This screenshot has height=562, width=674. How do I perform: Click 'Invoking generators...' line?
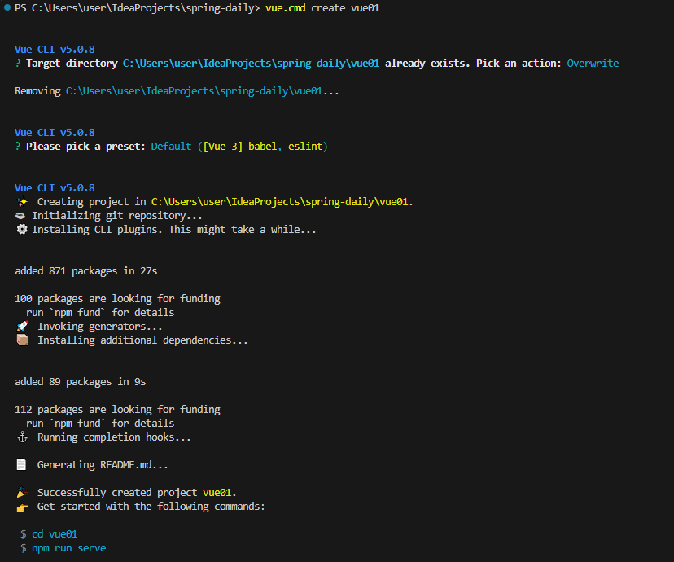[100, 327]
